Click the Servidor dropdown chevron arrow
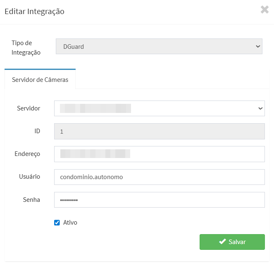Screen dimensions: 274x273 tap(260, 108)
